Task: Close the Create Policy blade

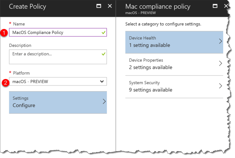Action: [x=110, y=6]
